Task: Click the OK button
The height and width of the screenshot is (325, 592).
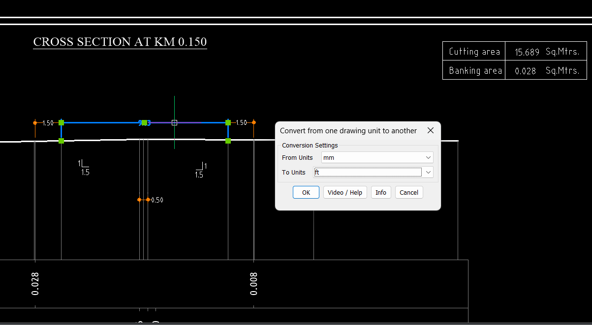Action: pyautogui.click(x=306, y=192)
